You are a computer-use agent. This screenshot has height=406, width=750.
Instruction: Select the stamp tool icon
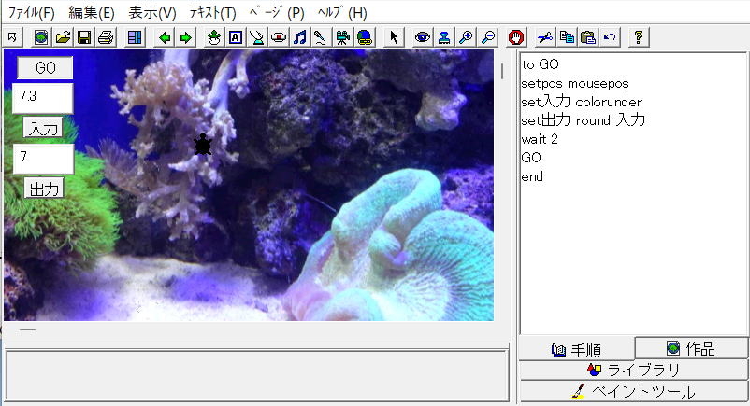444,36
